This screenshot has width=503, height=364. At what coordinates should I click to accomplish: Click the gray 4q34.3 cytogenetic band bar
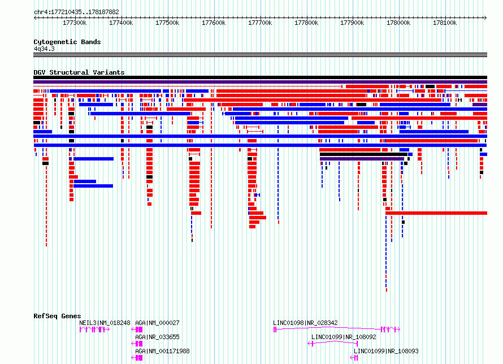click(260, 55)
